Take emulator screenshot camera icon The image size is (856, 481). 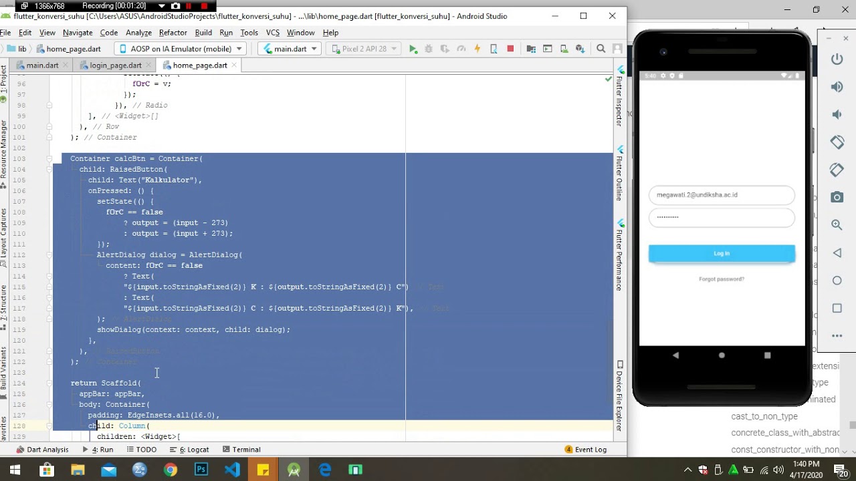click(837, 197)
